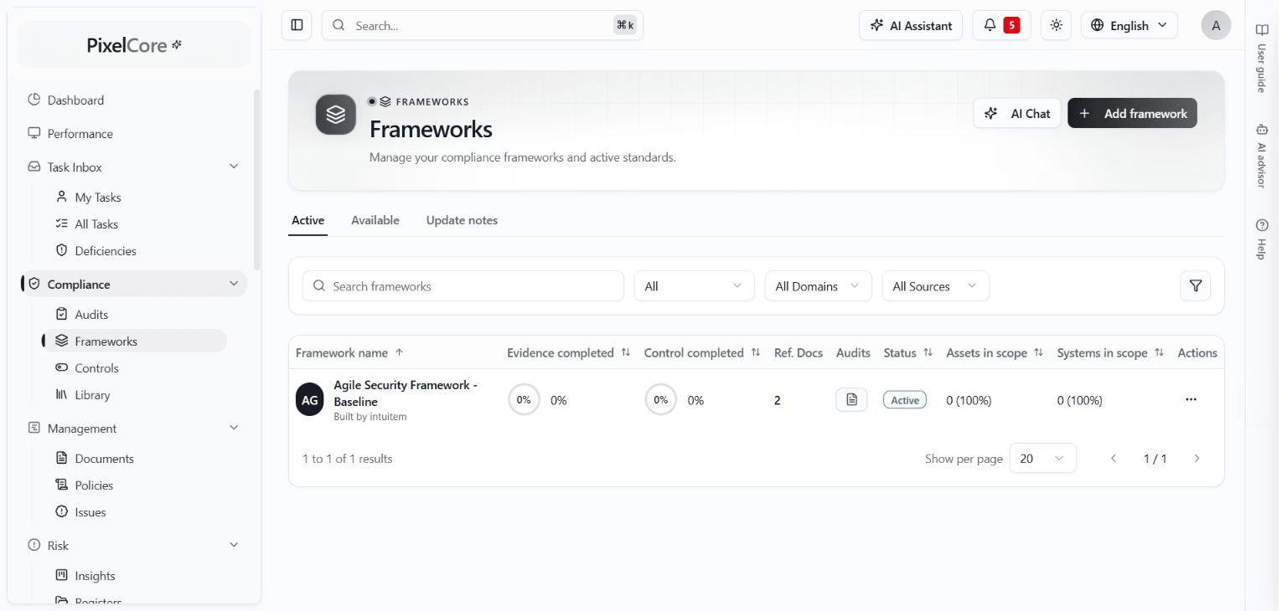
Task: Sort by Status column
Action: pyautogui.click(x=928, y=353)
